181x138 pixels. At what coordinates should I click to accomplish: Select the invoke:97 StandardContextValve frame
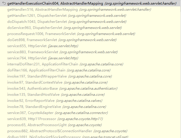58,82
